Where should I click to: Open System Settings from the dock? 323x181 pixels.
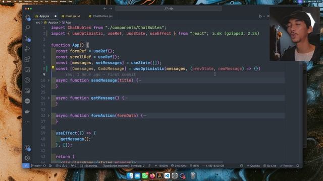[x=175, y=175]
